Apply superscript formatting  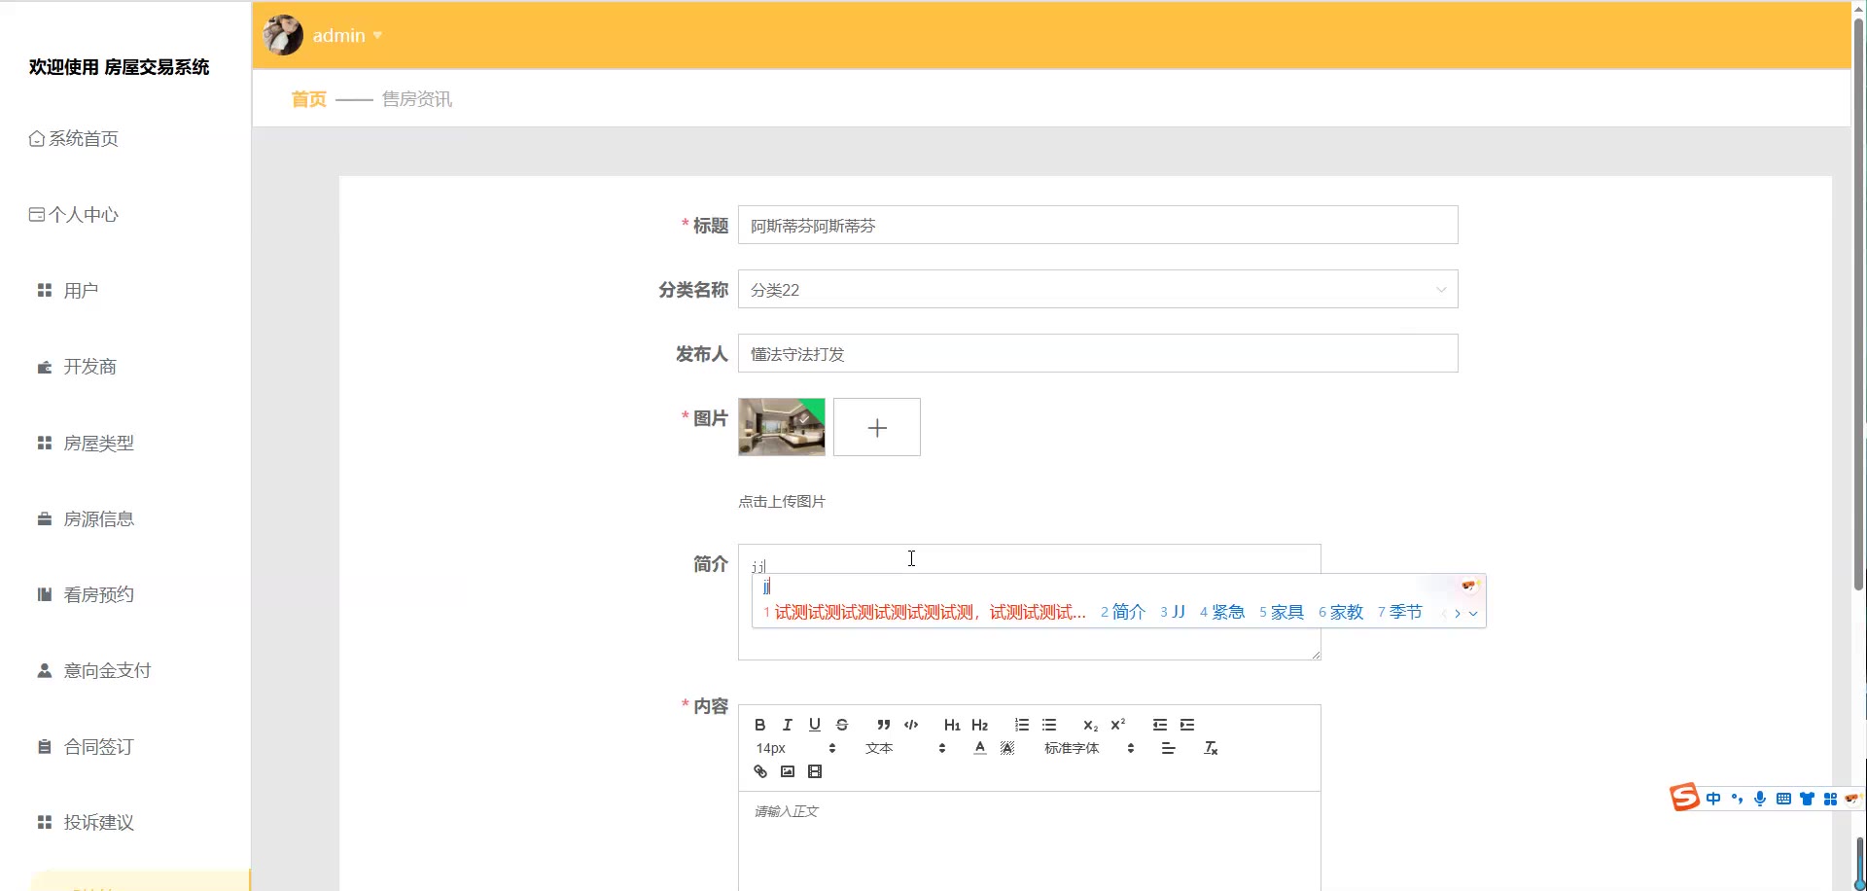[1118, 725]
